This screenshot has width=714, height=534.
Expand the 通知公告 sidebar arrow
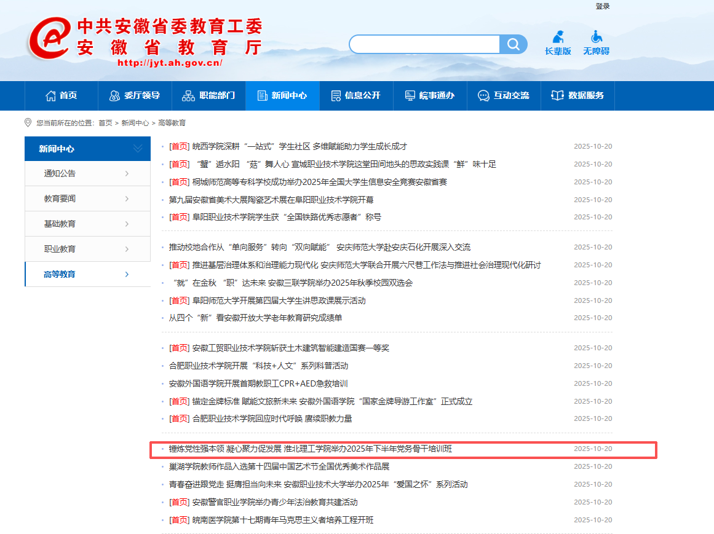tap(127, 174)
